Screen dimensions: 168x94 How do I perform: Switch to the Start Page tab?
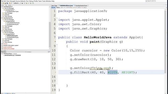point(54,5)
